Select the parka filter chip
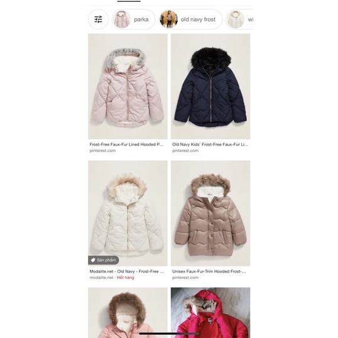This screenshot has width=338, height=338. click(133, 19)
